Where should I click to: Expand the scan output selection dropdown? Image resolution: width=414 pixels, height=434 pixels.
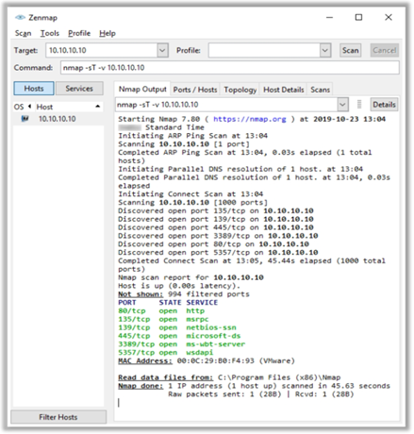pos(342,105)
